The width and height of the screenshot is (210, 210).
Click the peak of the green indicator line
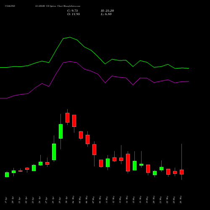click(x=70, y=37)
